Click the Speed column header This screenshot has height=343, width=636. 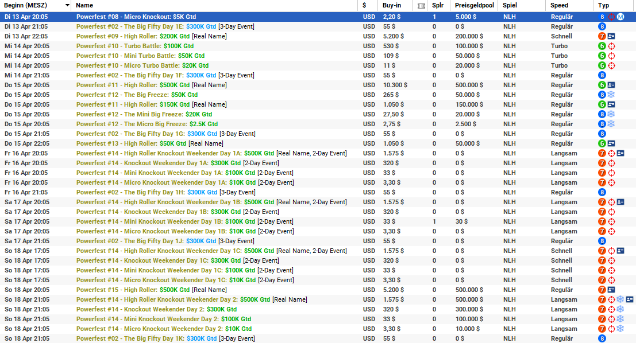pos(559,5)
